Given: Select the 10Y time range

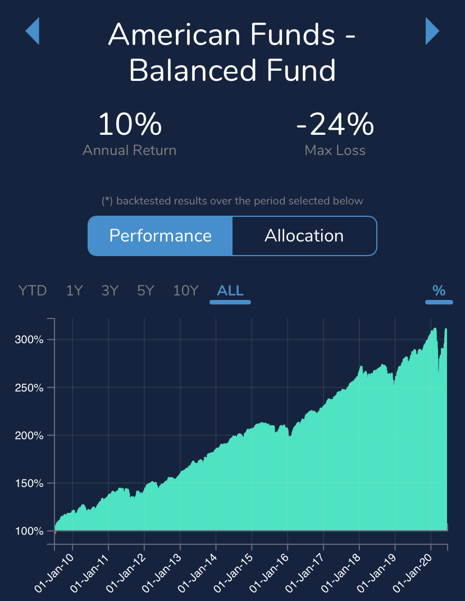Looking at the screenshot, I should (186, 290).
